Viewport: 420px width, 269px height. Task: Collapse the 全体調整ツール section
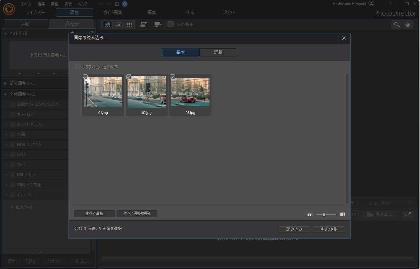coord(5,94)
